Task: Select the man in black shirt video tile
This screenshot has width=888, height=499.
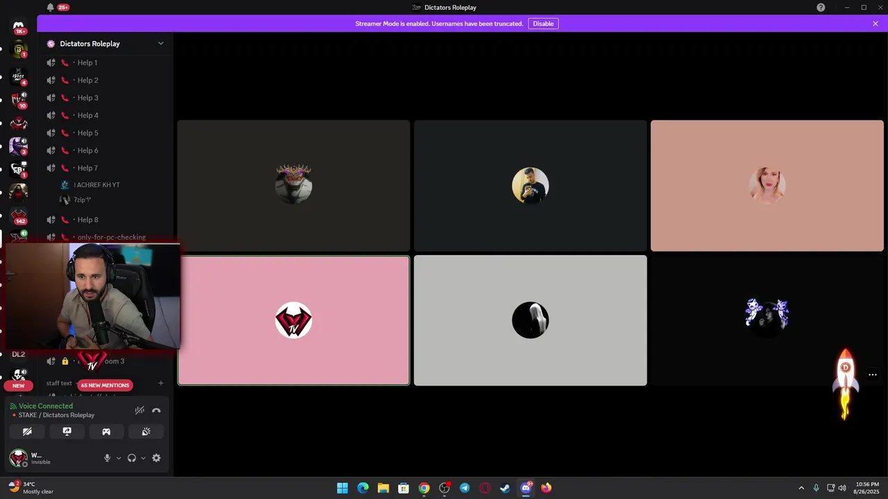Action: tap(530, 185)
